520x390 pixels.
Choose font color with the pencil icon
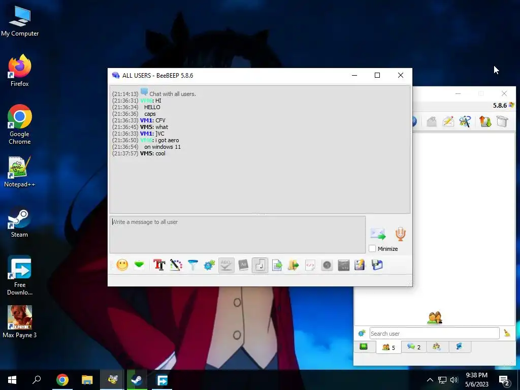pyautogui.click(x=176, y=265)
